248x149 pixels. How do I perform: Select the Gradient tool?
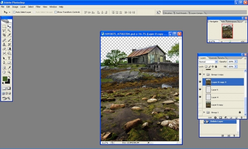tap(9, 49)
